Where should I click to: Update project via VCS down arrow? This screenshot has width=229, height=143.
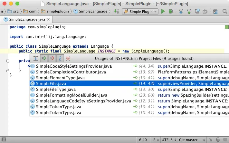[181, 11]
